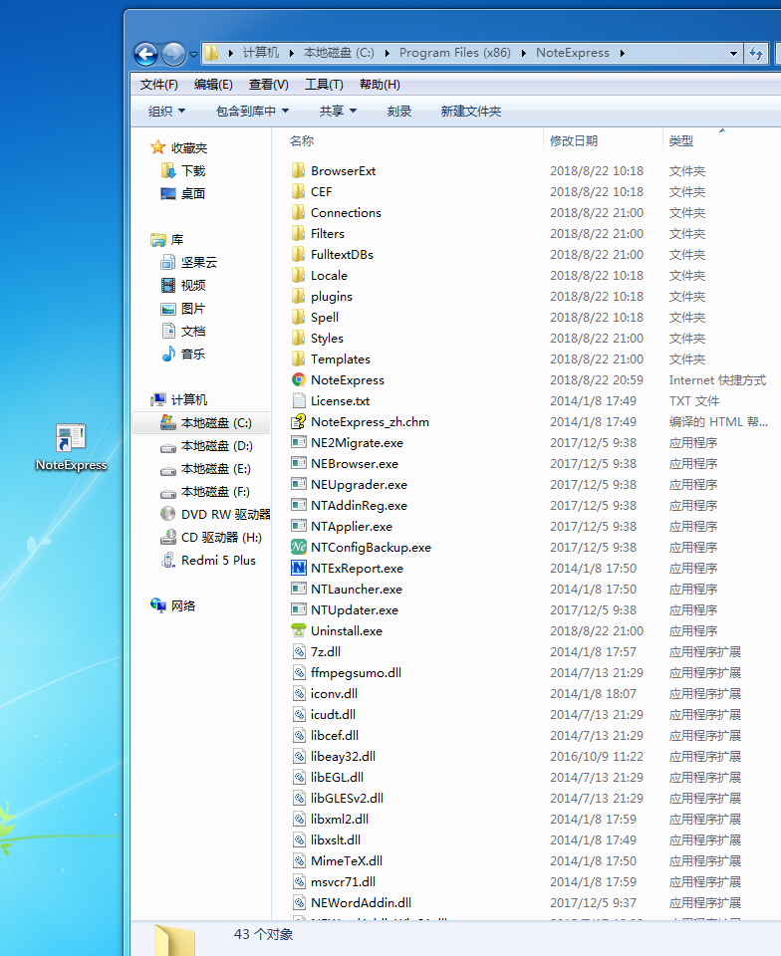Click the refresh button beside address bar
Screen dimensions: 781x956
pyautogui.click(x=756, y=54)
